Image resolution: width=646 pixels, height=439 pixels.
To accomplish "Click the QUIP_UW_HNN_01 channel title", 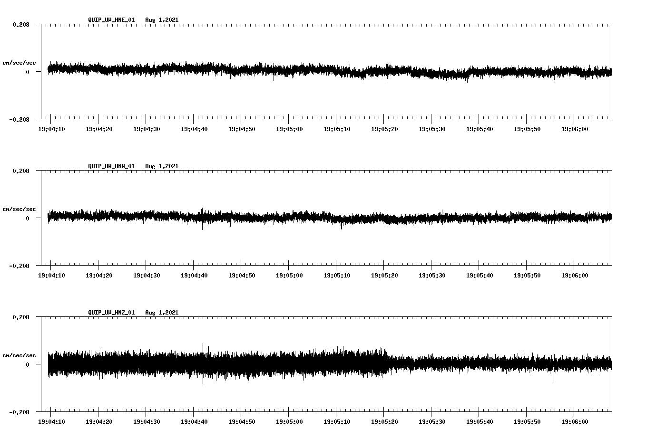I will click(111, 166).
